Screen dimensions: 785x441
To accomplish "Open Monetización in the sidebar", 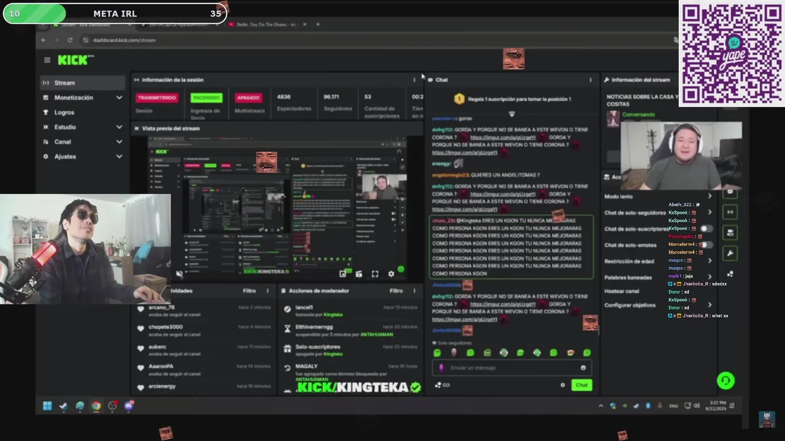I will (x=83, y=97).
